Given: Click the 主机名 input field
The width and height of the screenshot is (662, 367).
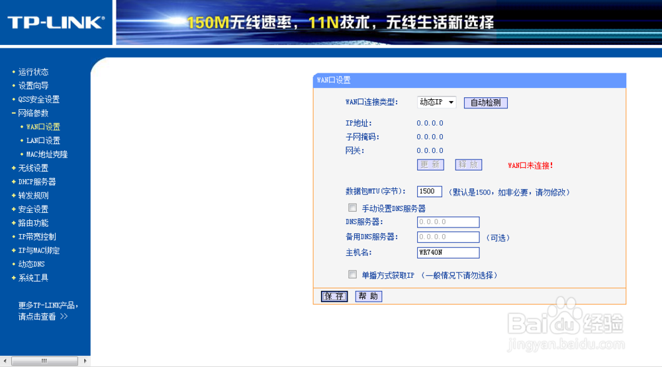Looking at the screenshot, I should (x=448, y=252).
